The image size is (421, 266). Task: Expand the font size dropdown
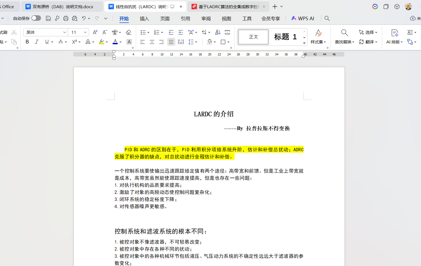click(85, 32)
